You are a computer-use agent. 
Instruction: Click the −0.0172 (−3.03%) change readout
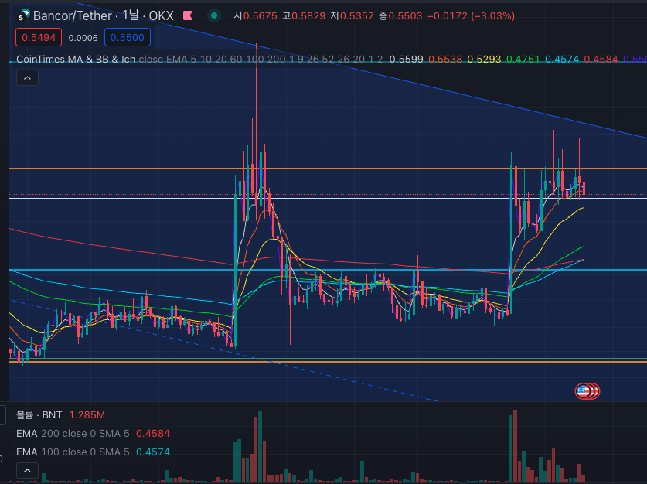(471, 15)
